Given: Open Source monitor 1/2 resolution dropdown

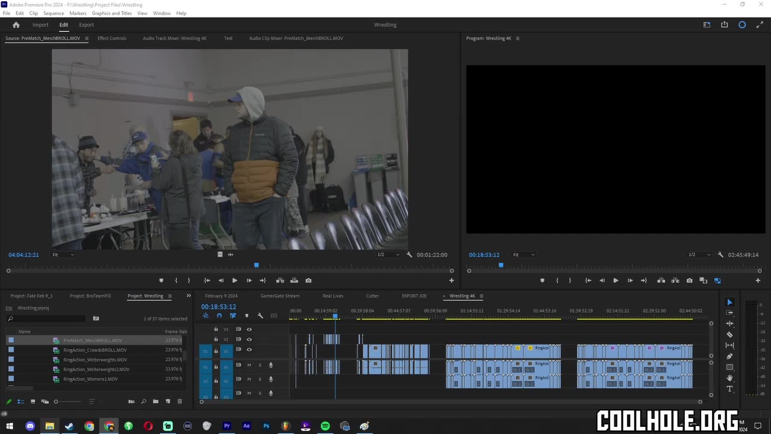Looking at the screenshot, I should pos(389,255).
